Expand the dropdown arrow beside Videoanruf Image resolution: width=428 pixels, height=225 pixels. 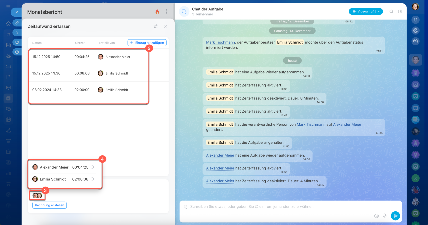click(x=379, y=11)
